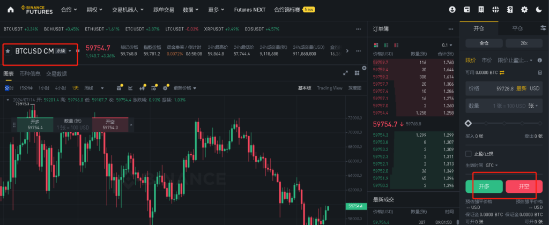Expand the BTCUSD CM symbol selector
Viewport: 549px width, 225px height.
[70, 51]
